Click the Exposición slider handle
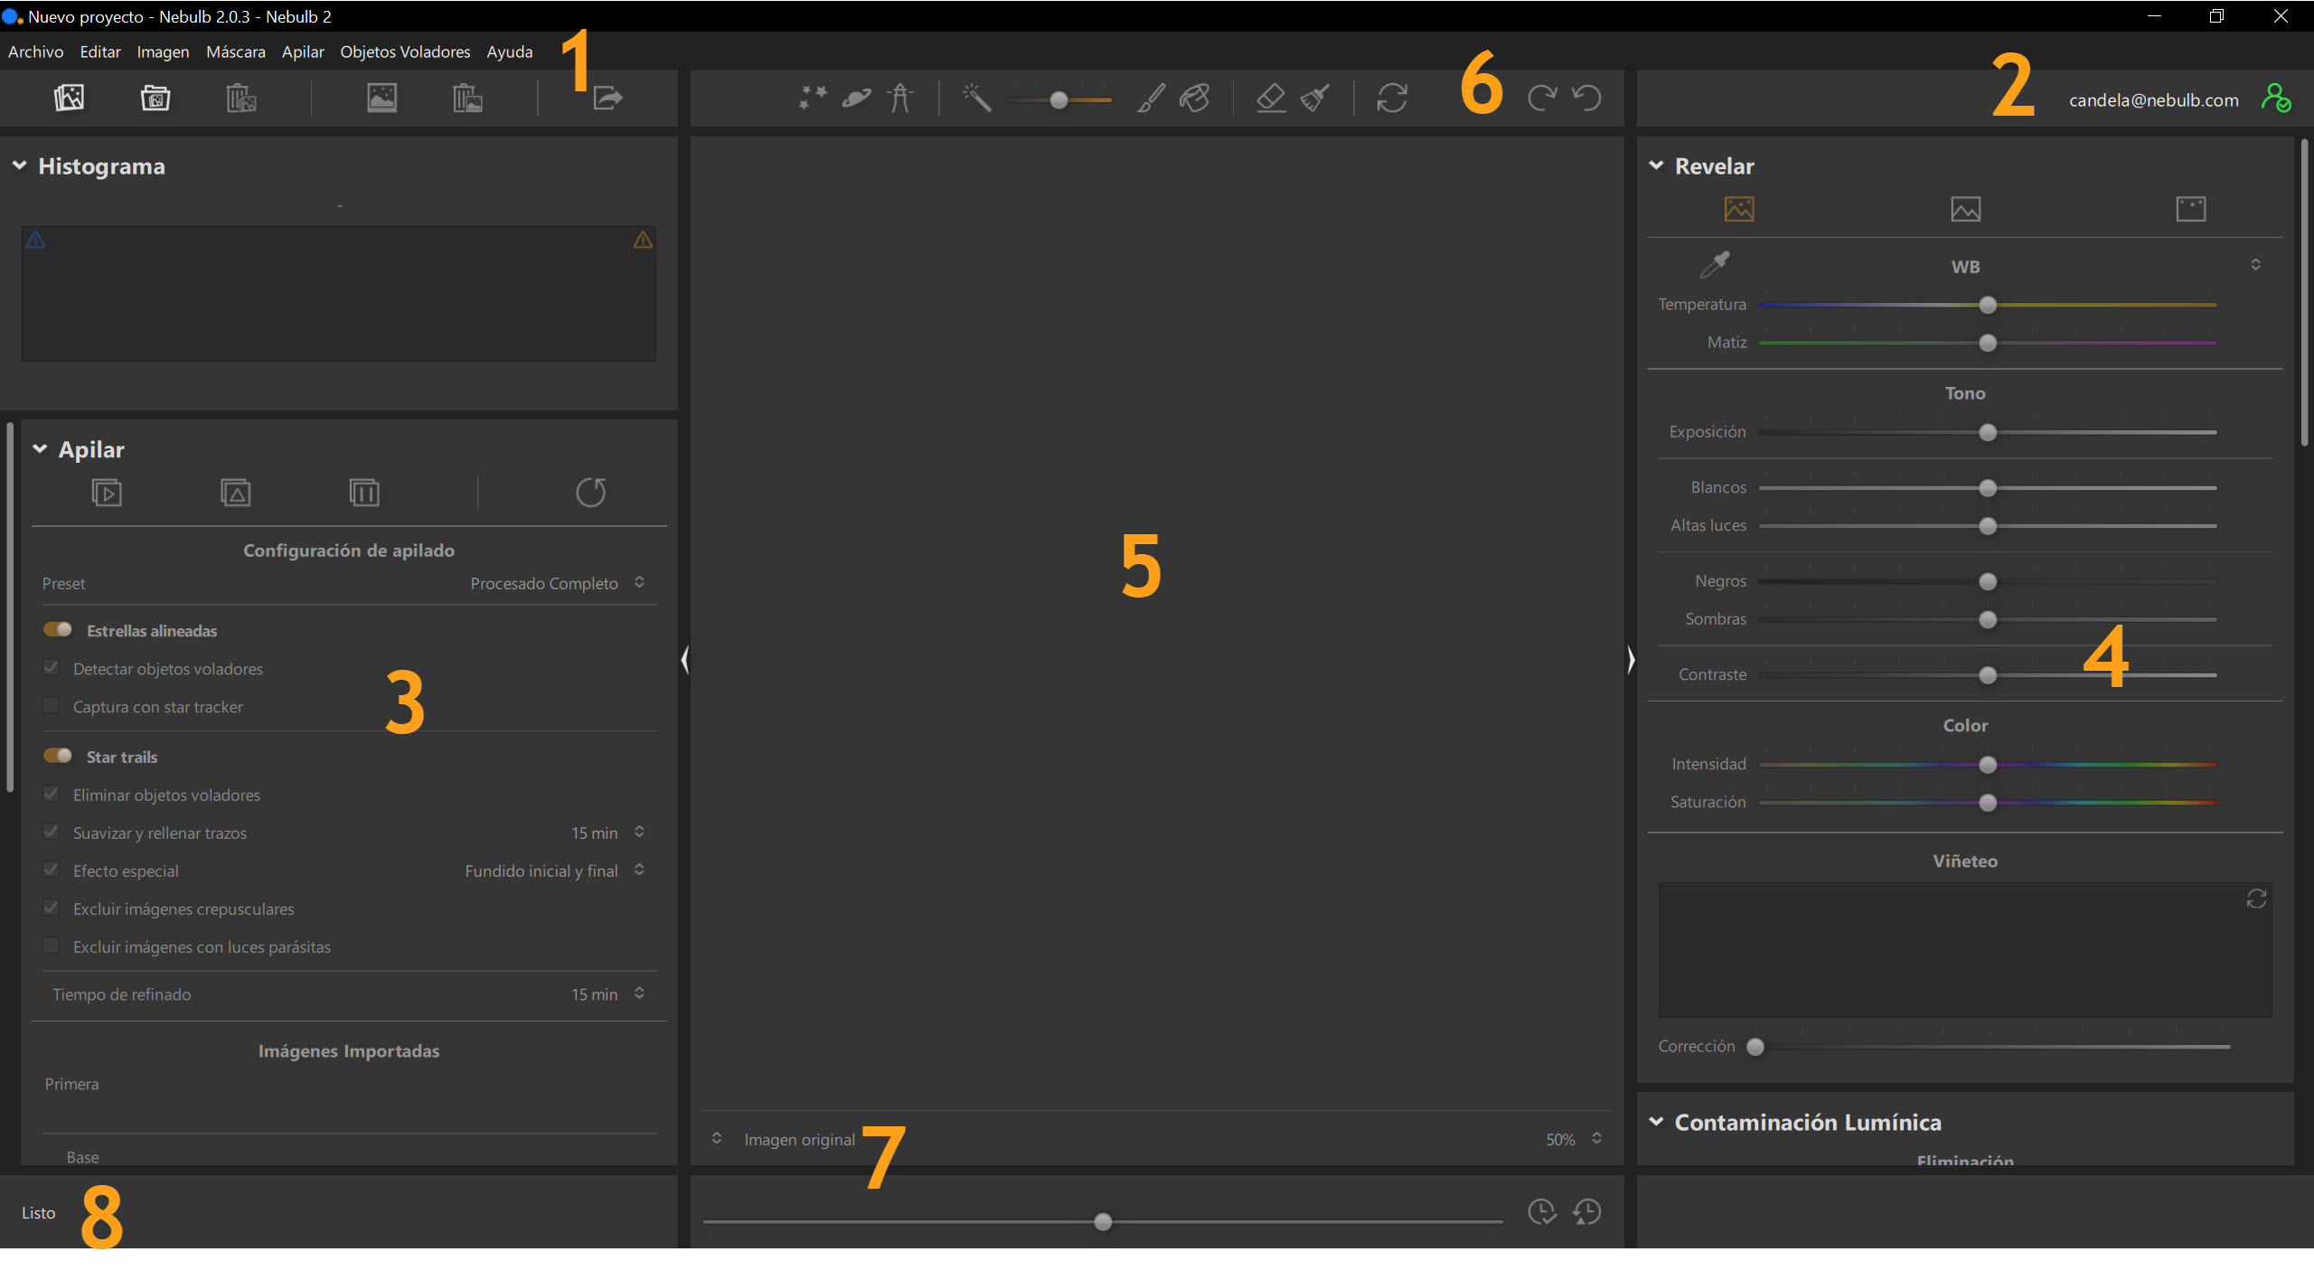 pos(1987,433)
